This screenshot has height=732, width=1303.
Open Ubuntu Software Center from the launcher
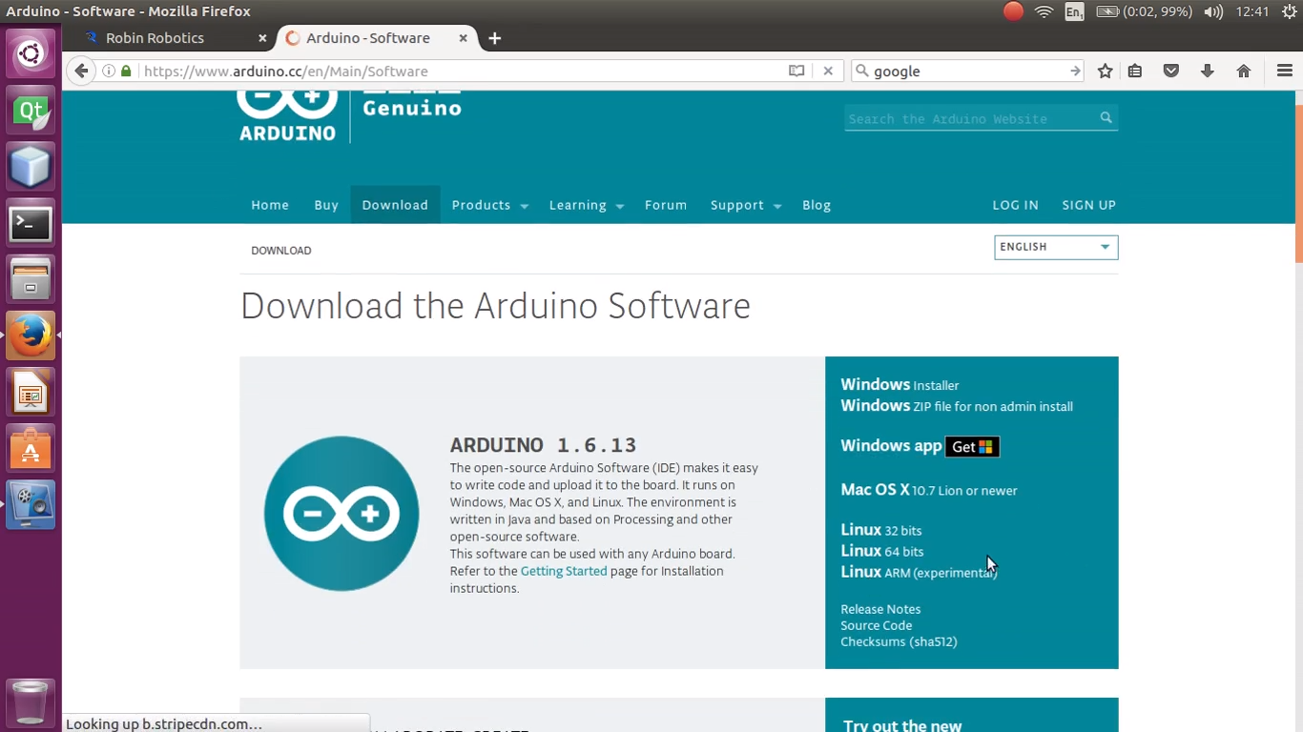(31, 448)
